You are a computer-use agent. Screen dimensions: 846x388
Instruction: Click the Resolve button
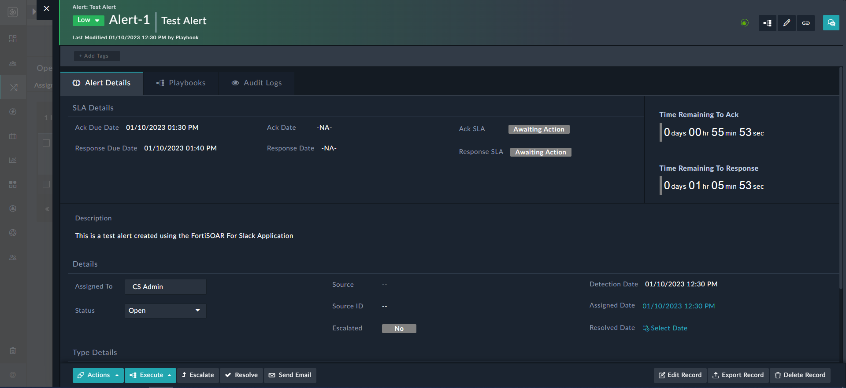pyautogui.click(x=241, y=375)
